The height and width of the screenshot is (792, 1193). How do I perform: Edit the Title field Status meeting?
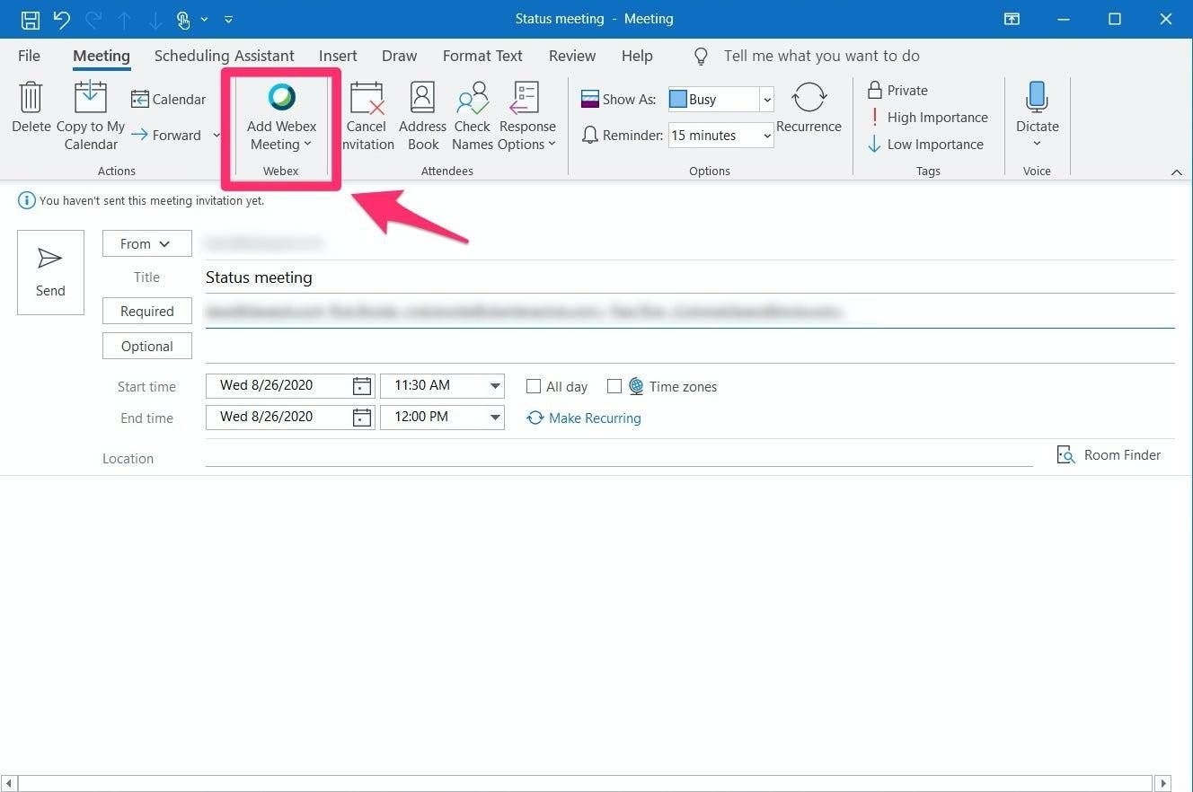(x=690, y=277)
